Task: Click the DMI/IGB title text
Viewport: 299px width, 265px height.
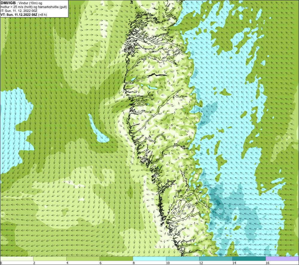Action: (x=8, y=3)
